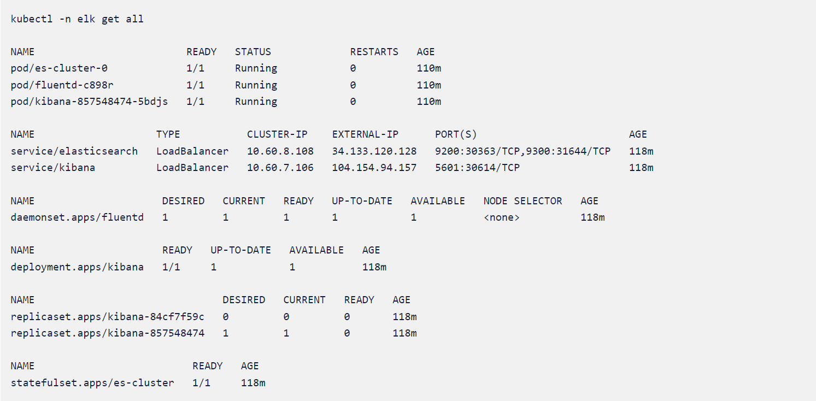Click the CLUSTER-IP column header
Image resolution: width=816 pixels, height=401 pixels.
277,134
